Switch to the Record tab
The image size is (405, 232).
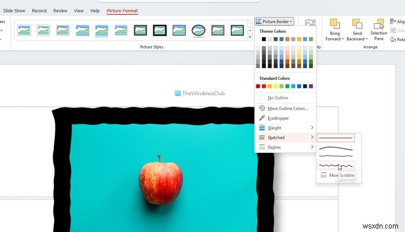pyautogui.click(x=39, y=10)
